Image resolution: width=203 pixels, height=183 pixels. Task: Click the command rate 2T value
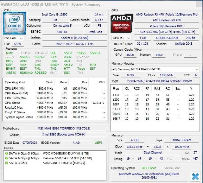[195, 153]
